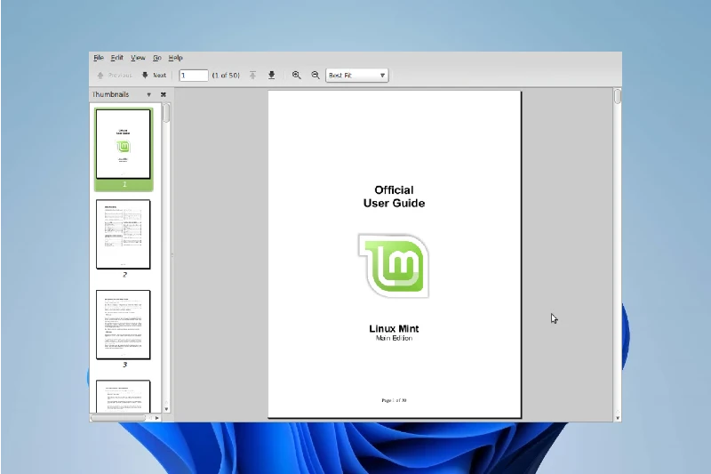This screenshot has height=474, width=711.
Task: Click the document scrollbar down arrow
Action: click(x=618, y=417)
